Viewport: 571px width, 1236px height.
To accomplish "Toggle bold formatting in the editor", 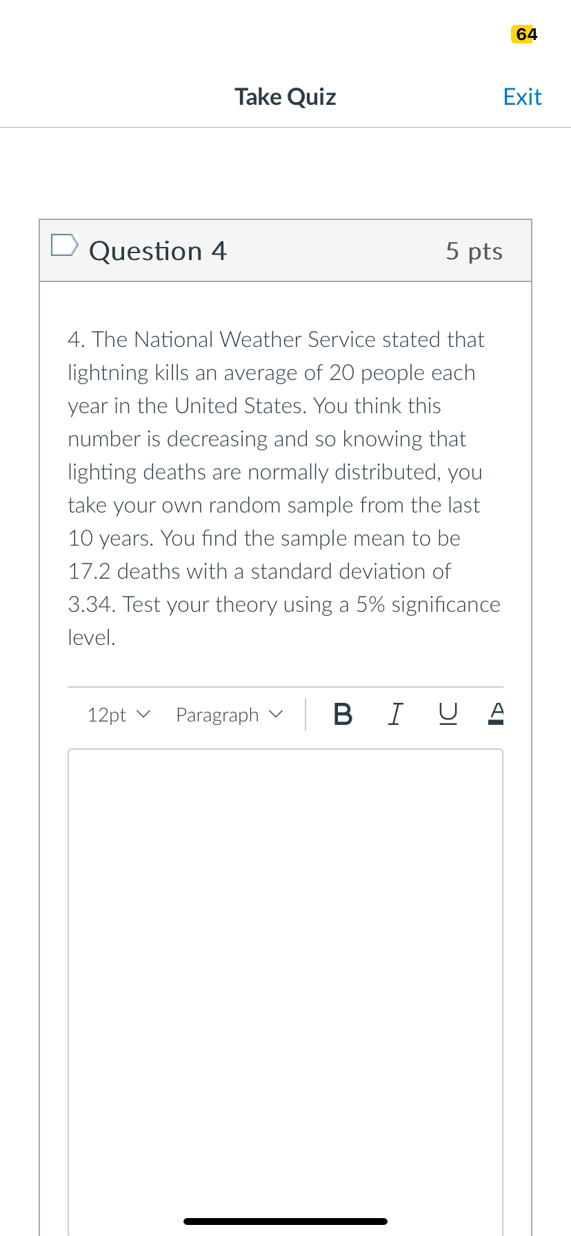I will click(x=343, y=715).
